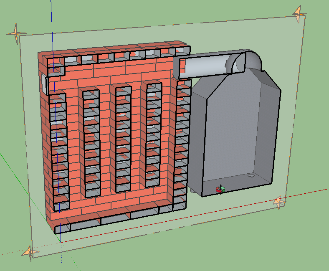The image size is (329, 271).
Task: Click the bottom-left section plane arrow marker
Action: pos(29,252)
